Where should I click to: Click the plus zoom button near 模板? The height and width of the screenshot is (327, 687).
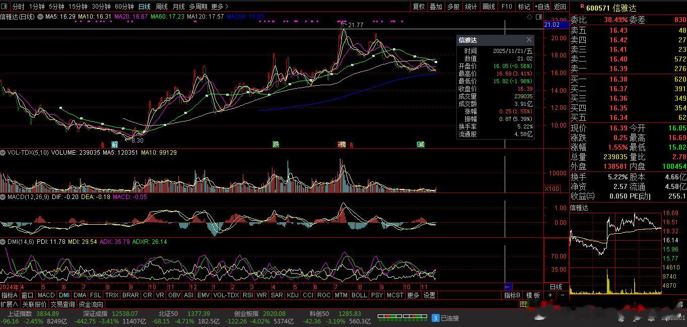tap(551, 295)
